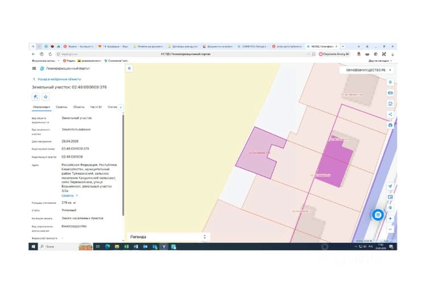Switch to the 'Сервисы' tab
Image resolution: width=426 pixels, height=301 pixels.
61,107
